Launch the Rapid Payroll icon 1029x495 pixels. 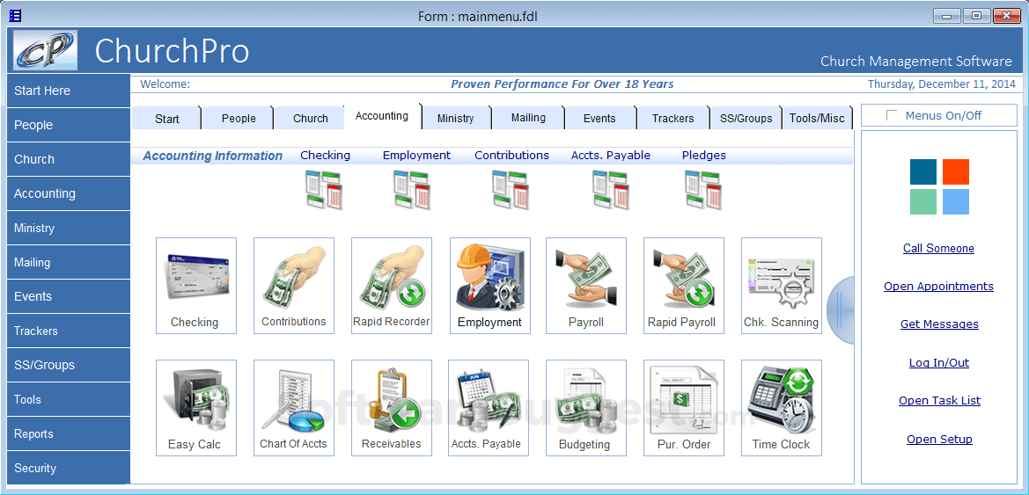point(683,286)
